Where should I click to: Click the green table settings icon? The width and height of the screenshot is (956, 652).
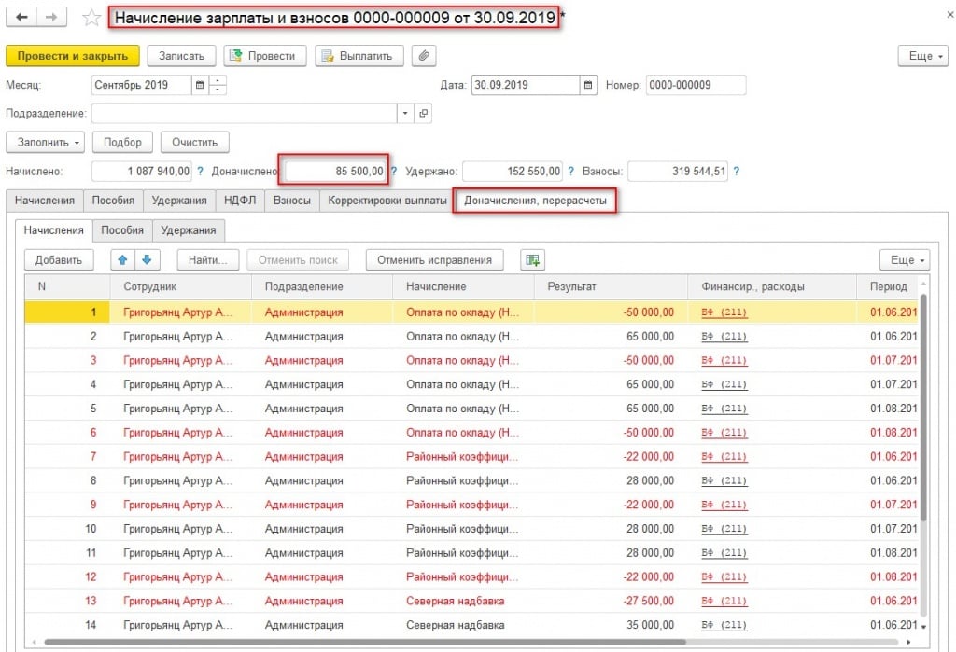[x=532, y=259]
